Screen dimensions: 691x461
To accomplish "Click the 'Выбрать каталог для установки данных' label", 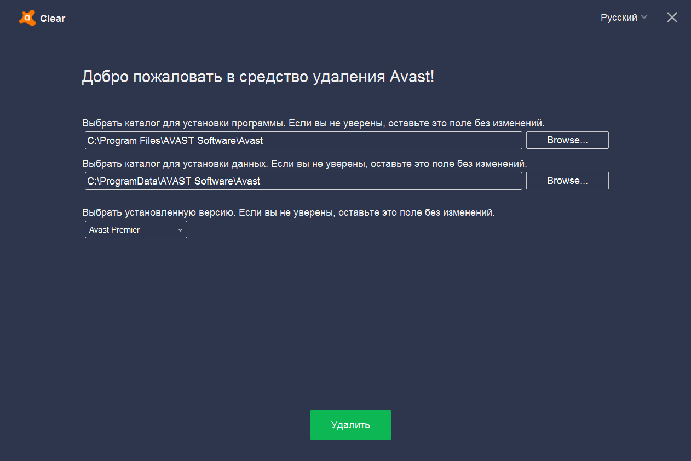I will click(x=304, y=163).
